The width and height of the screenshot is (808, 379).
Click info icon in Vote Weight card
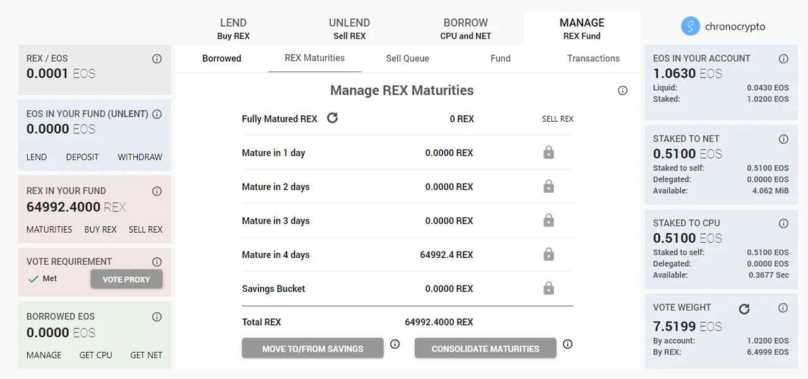coord(783,308)
